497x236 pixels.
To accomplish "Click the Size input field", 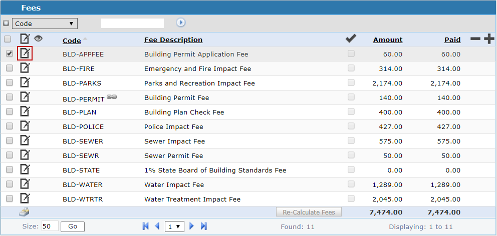I will [x=50, y=226].
